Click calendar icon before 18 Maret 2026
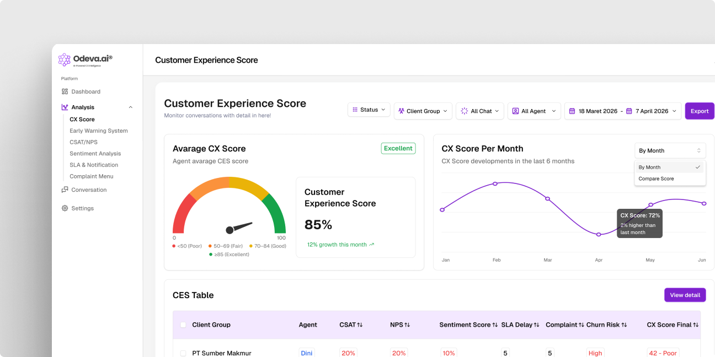Screen dimensions: 715x357 (572, 111)
